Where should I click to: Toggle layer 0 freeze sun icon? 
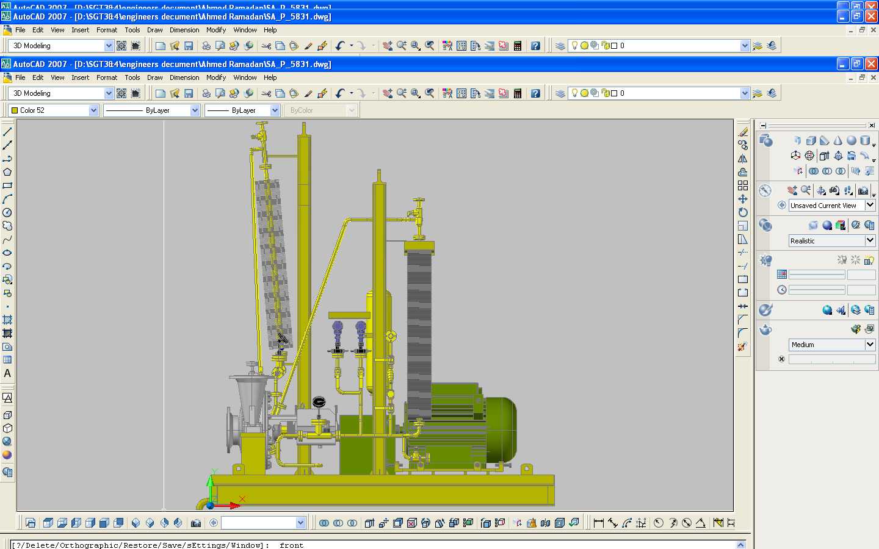coord(584,93)
